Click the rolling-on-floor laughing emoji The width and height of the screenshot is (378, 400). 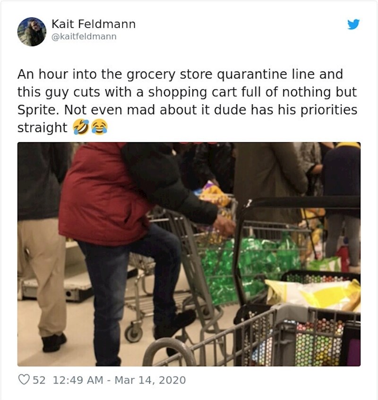[81, 127]
